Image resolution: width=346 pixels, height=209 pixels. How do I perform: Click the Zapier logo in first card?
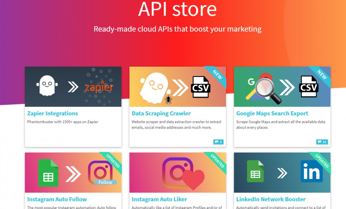pyautogui.click(x=99, y=87)
